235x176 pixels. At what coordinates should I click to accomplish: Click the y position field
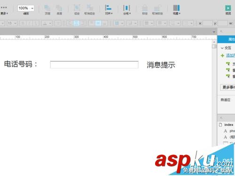(x=222, y=23)
